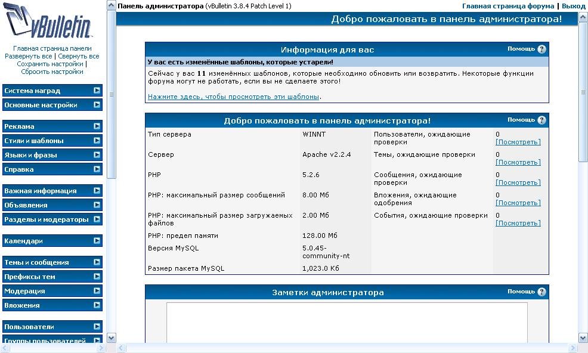
Task: Expand the Языки и фразы section arrow
Action: pos(97,154)
